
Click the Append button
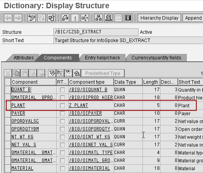coord(193,18)
